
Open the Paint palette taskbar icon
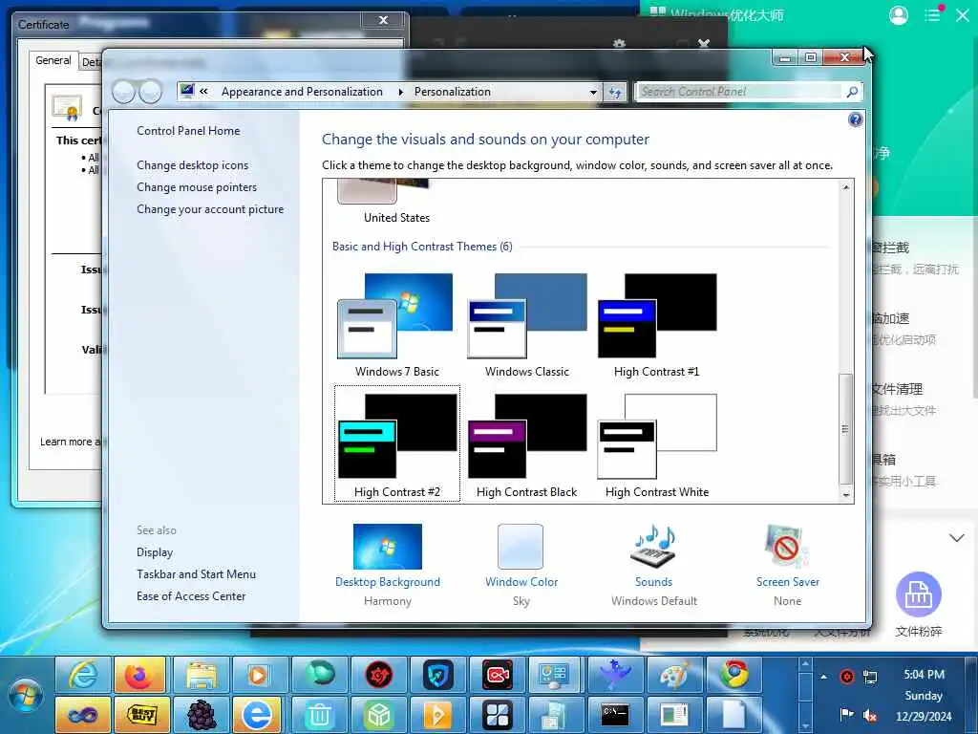674,675
